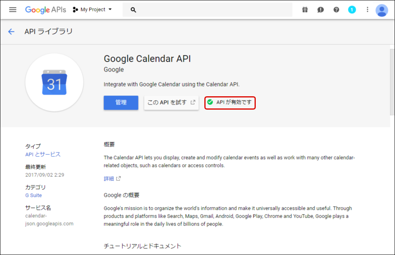Click the Google publisher name under title

114,70
